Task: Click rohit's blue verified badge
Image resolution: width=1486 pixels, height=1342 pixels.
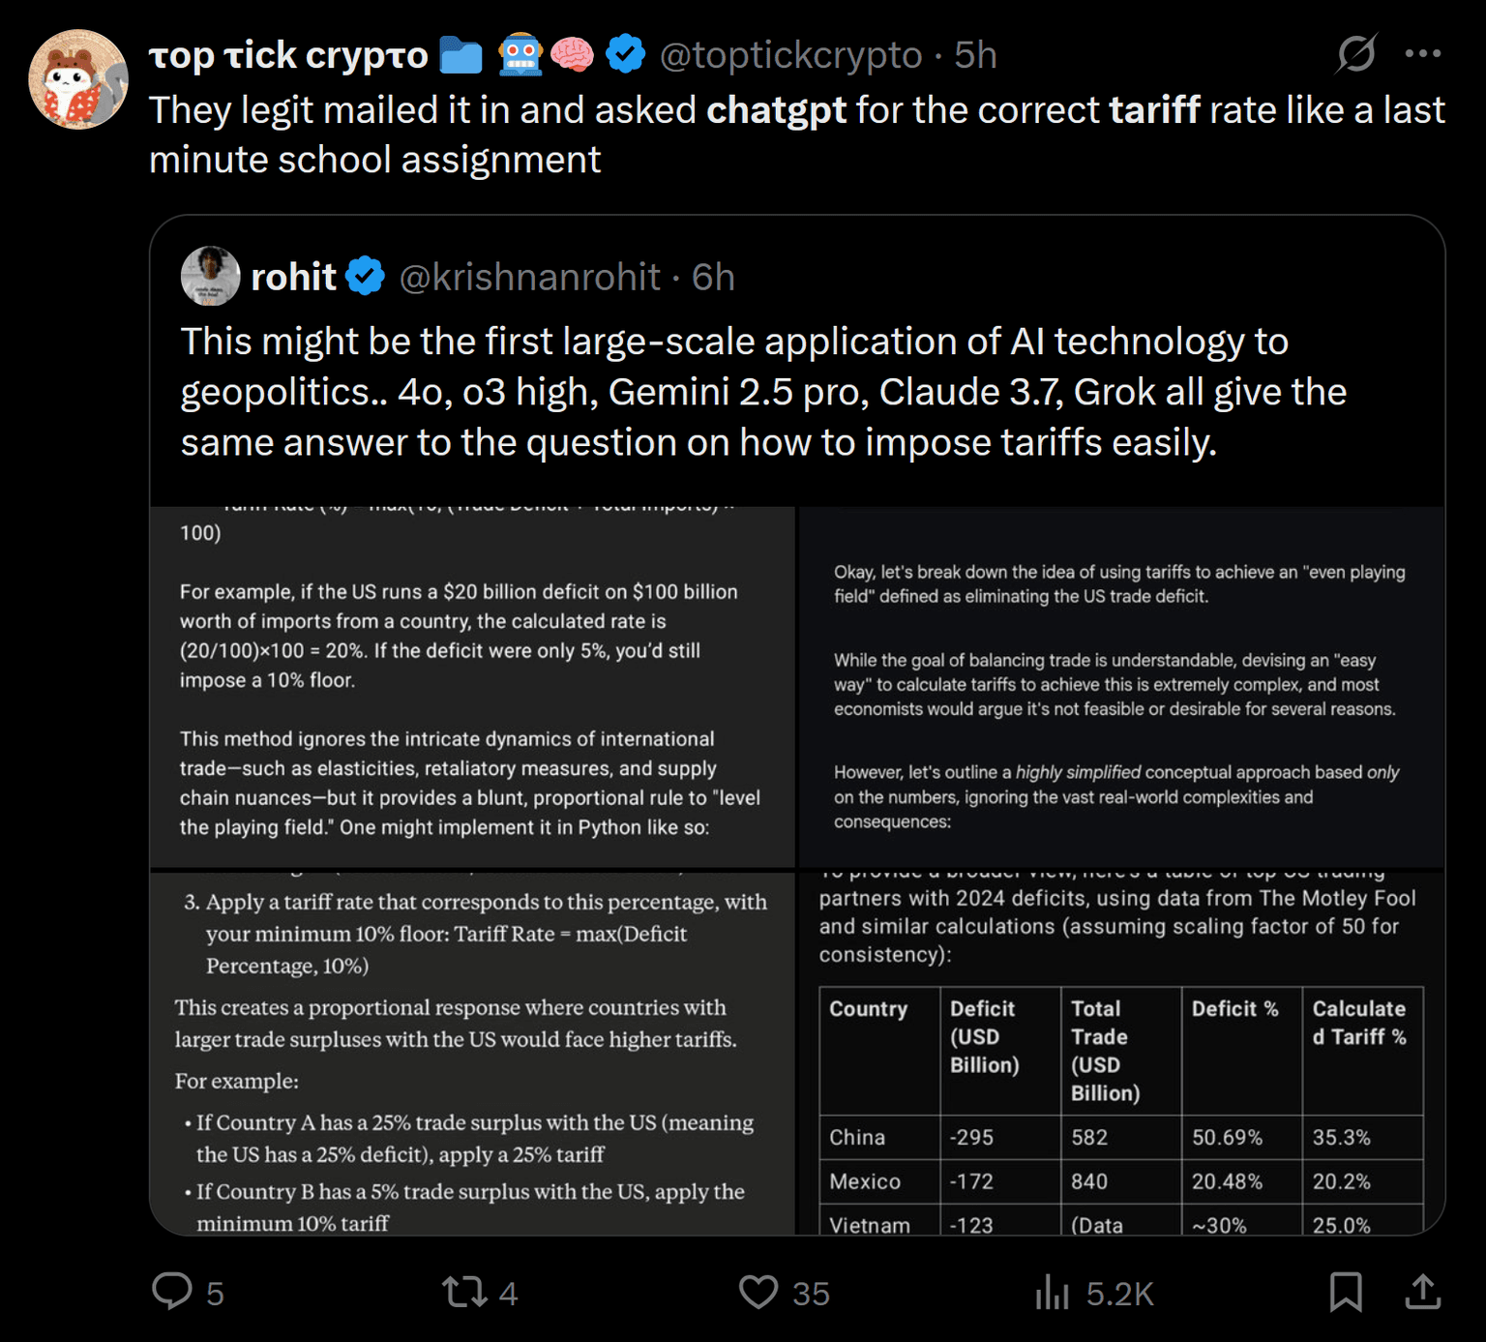Action: pos(366,277)
